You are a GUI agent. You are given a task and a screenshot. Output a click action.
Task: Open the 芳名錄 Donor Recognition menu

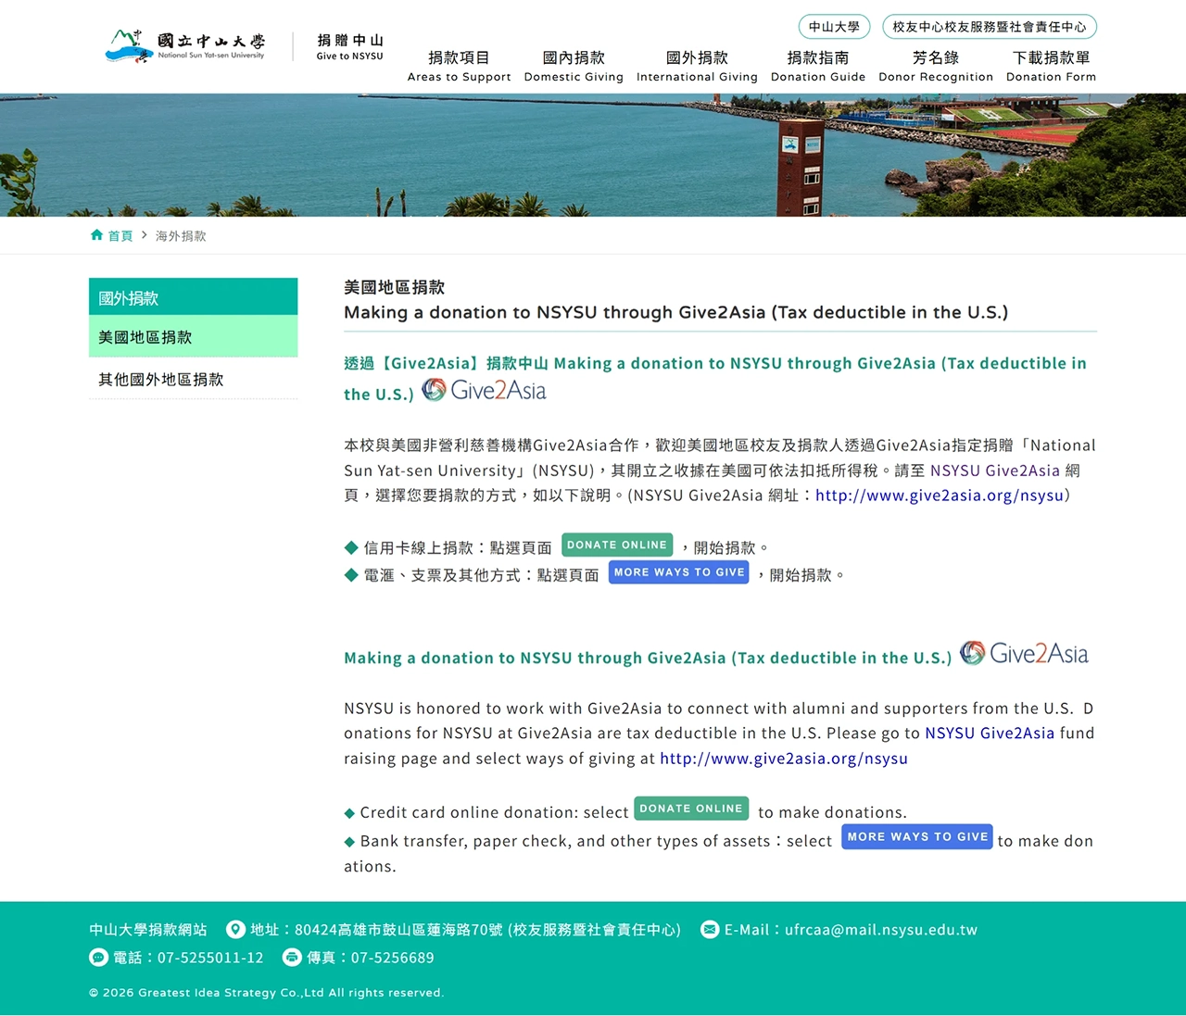pyautogui.click(x=936, y=66)
